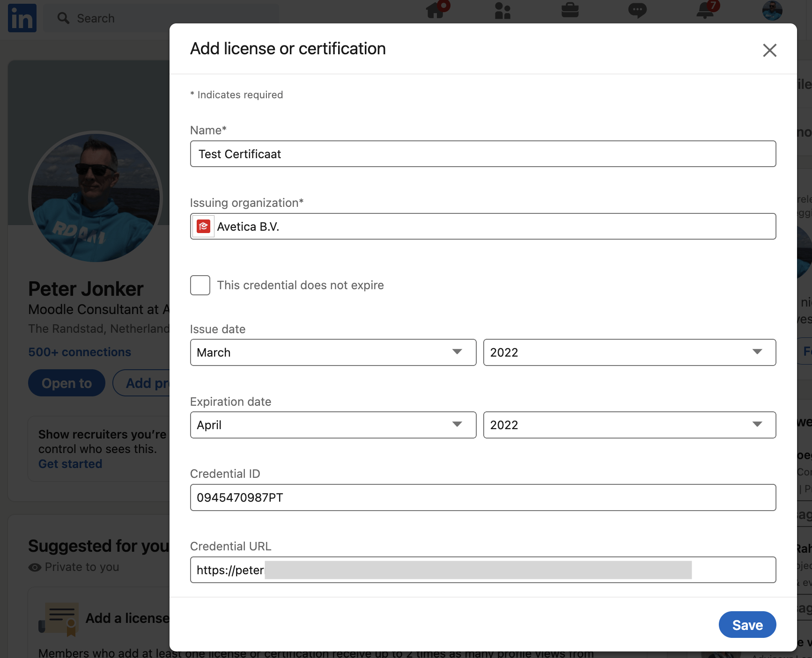The width and height of the screenshot is (812, 658).
Task: Open the Messaging chat bubble icon
Action: (x=637, y=10)
